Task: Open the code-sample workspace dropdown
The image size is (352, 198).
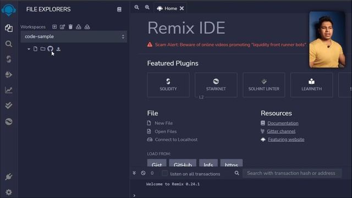Action: (74, 37)
